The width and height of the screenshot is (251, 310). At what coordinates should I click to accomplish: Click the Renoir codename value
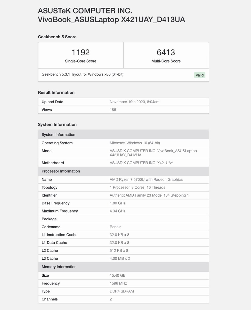pyautogui.click(x=115, y=227)
